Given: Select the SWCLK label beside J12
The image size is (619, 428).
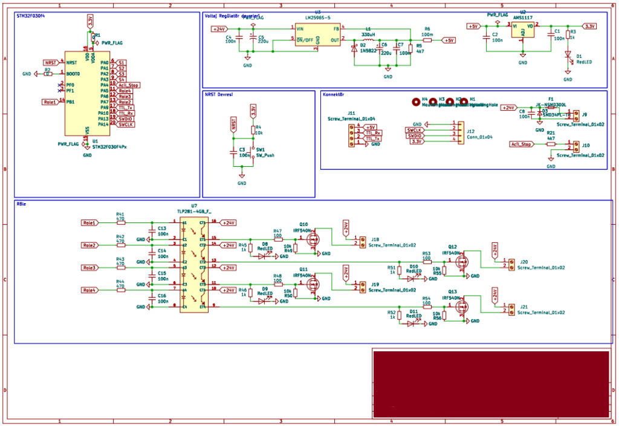Looking at the screenshot, I should tap(415, 130).
